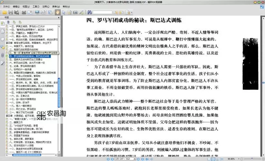Click the blue previous view arrow
Viewport: 265px width, 161px height.
(147, 159)
